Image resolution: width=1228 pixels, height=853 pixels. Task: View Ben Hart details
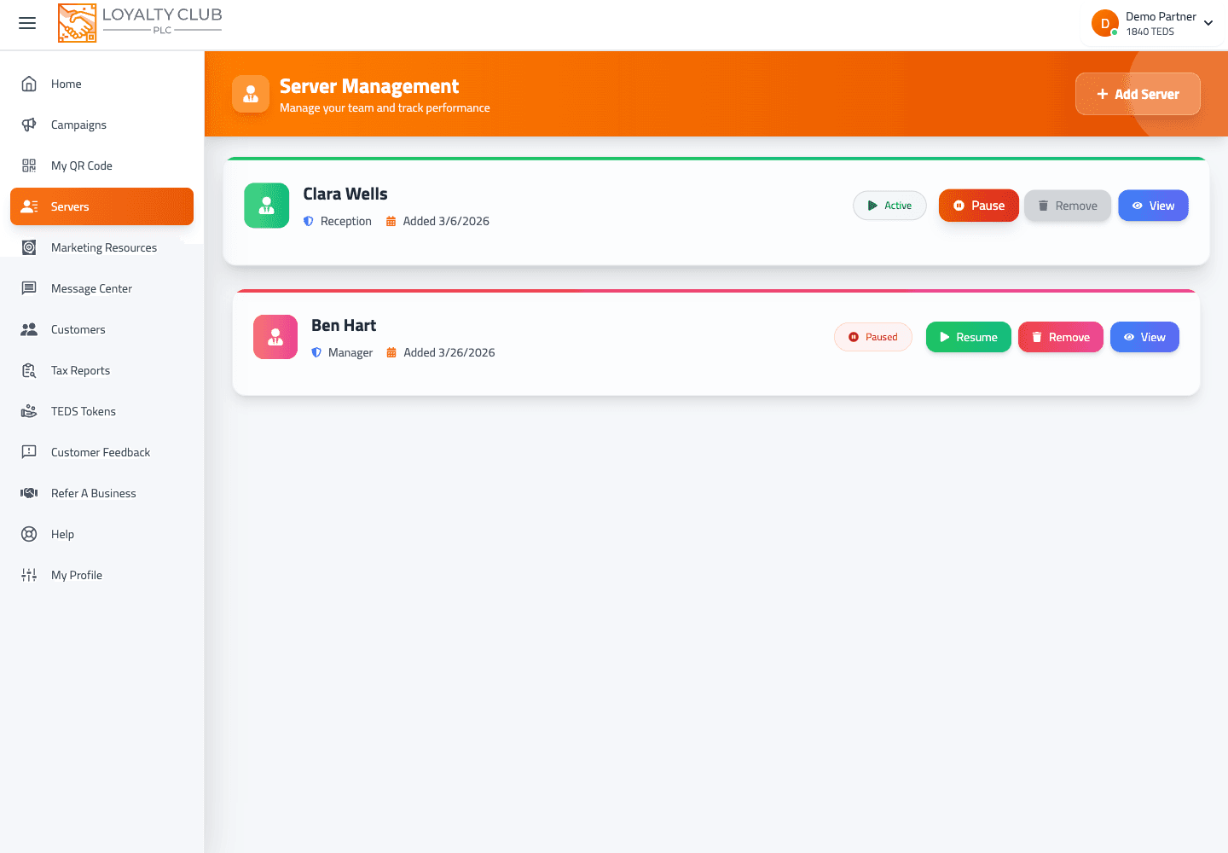1144,337
